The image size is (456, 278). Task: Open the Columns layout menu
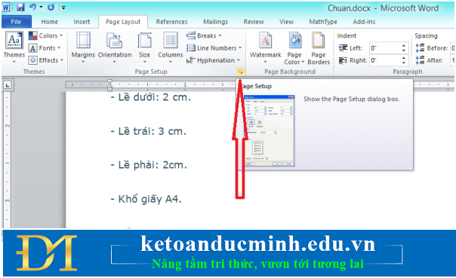171,47
